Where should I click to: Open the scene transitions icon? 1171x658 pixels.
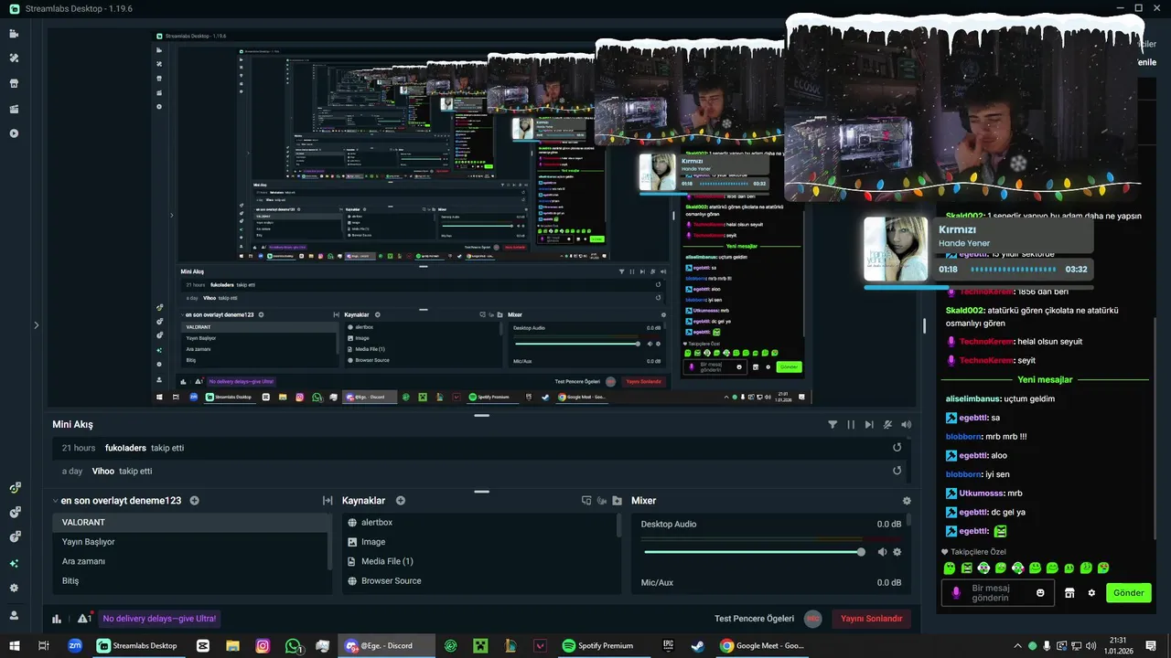[x=328, y=501]
